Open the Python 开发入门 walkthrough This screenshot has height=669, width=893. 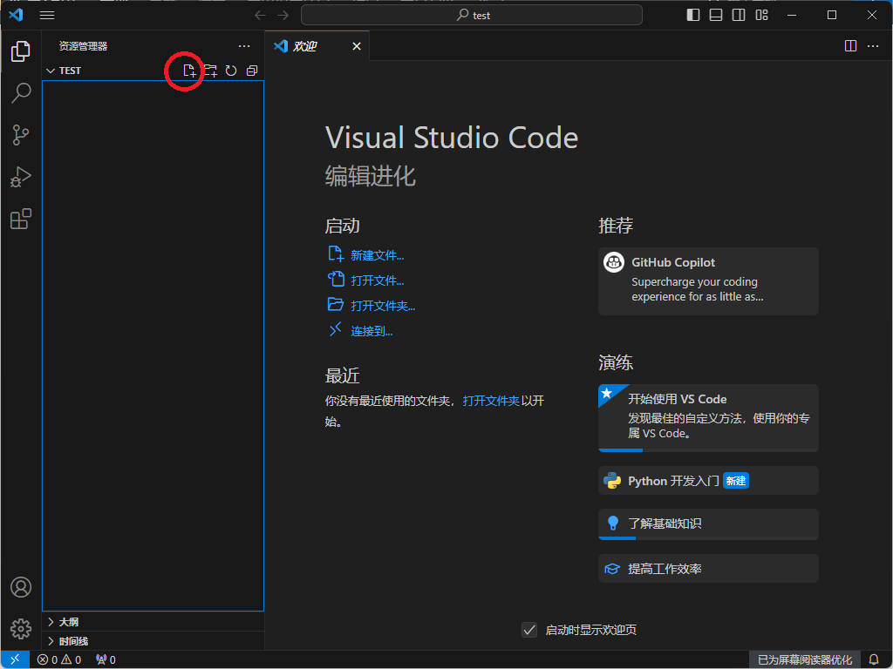708,481
